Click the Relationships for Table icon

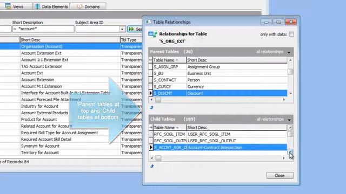152,34
